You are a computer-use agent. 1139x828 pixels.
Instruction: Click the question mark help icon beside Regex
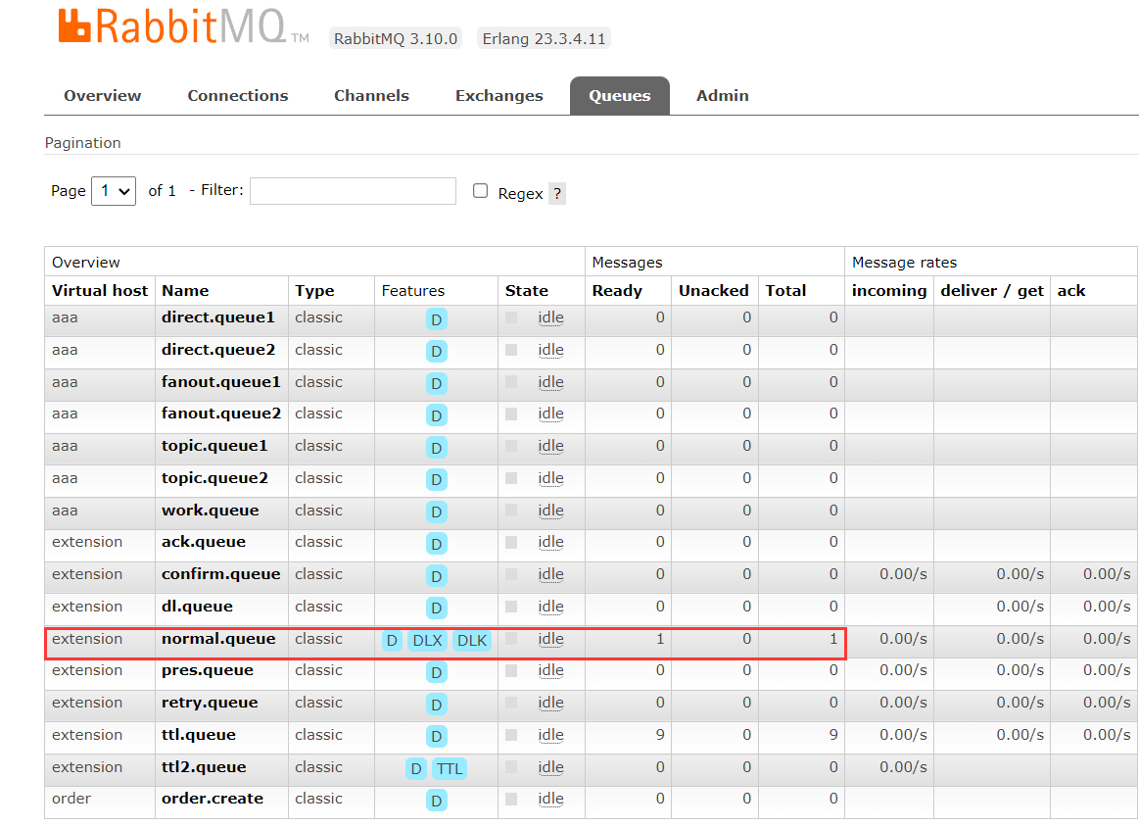point(556,193)
